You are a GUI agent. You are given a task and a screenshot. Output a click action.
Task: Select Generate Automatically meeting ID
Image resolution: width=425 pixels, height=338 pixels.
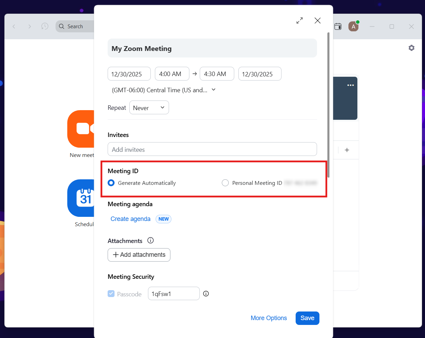111,183
